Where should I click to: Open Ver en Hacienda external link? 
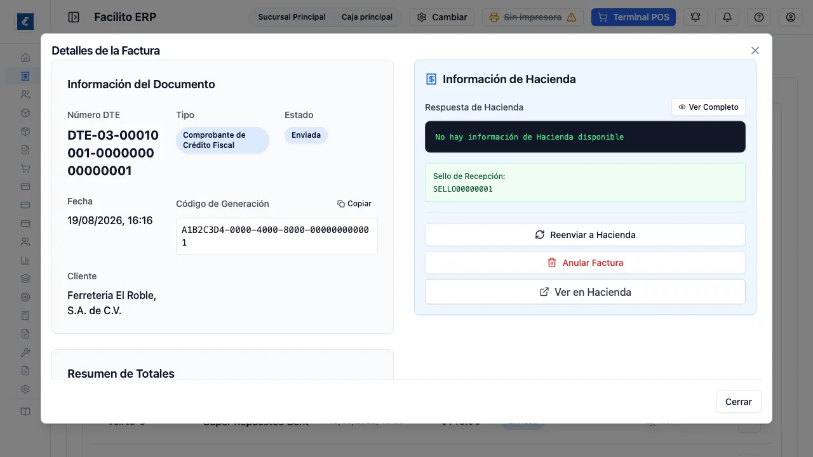pos(585,292)
